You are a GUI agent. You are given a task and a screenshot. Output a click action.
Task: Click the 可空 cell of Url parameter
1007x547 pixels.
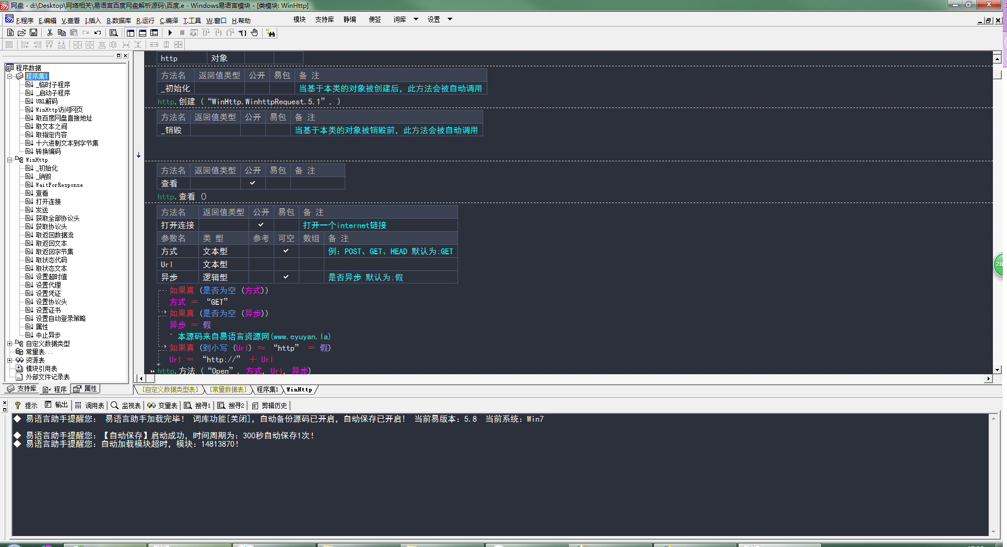(x=286, y=264)
